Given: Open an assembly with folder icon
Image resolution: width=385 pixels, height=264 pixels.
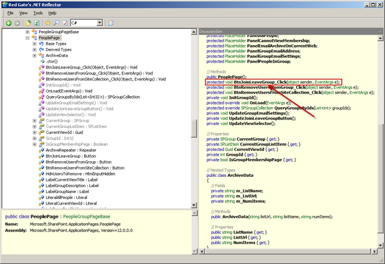Looking at the screenshot, I should click(x=28, y=23).
